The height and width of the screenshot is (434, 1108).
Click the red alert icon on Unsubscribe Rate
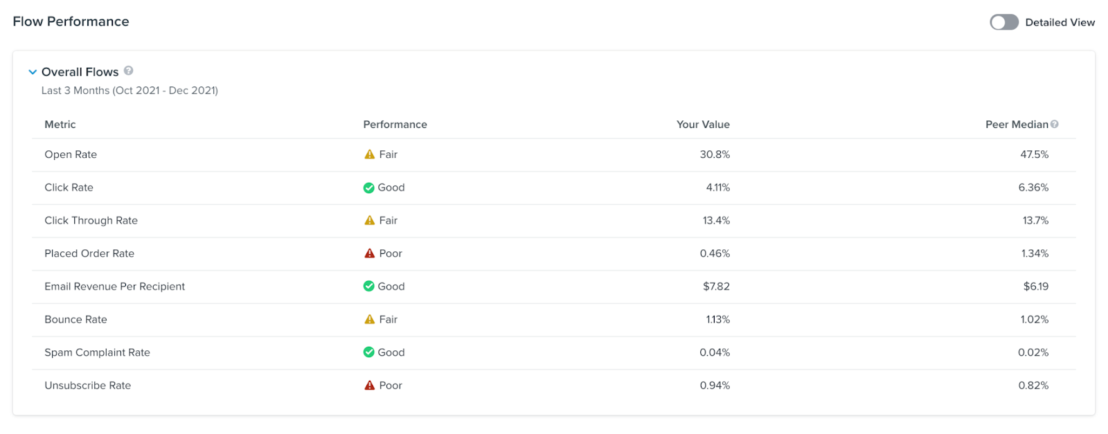369,386
